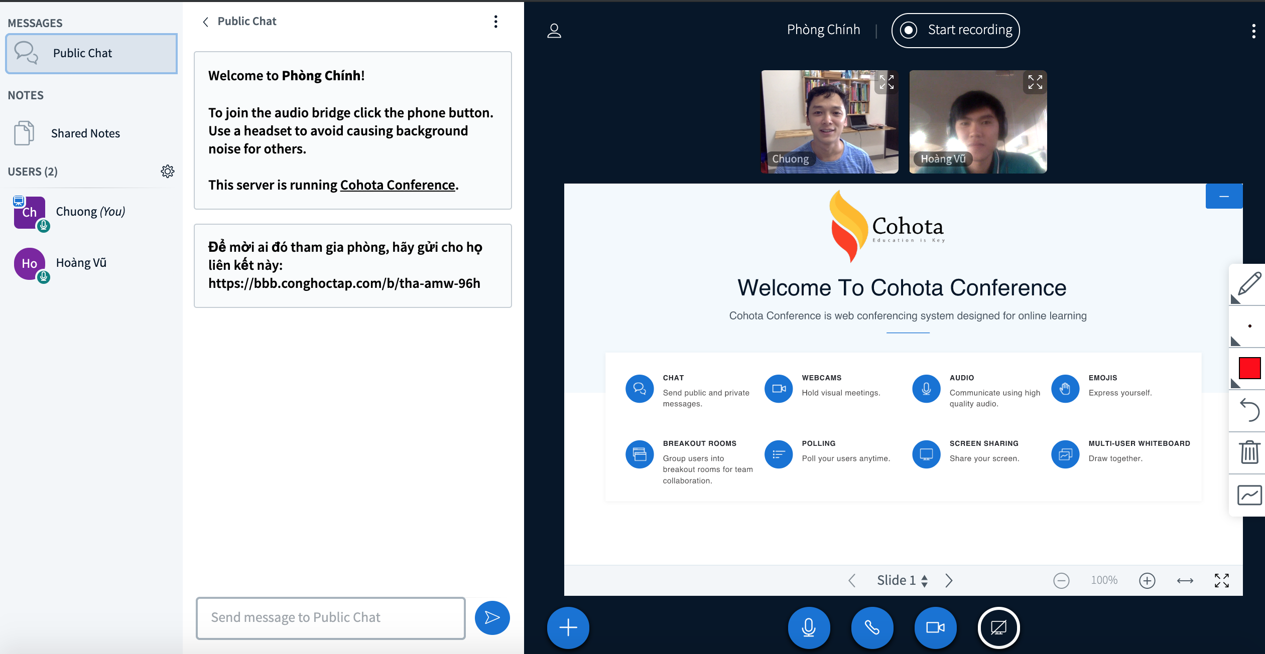Clear all annotations with trash icon
The width and height of the screenshot is (1265, 654).
1249,452
